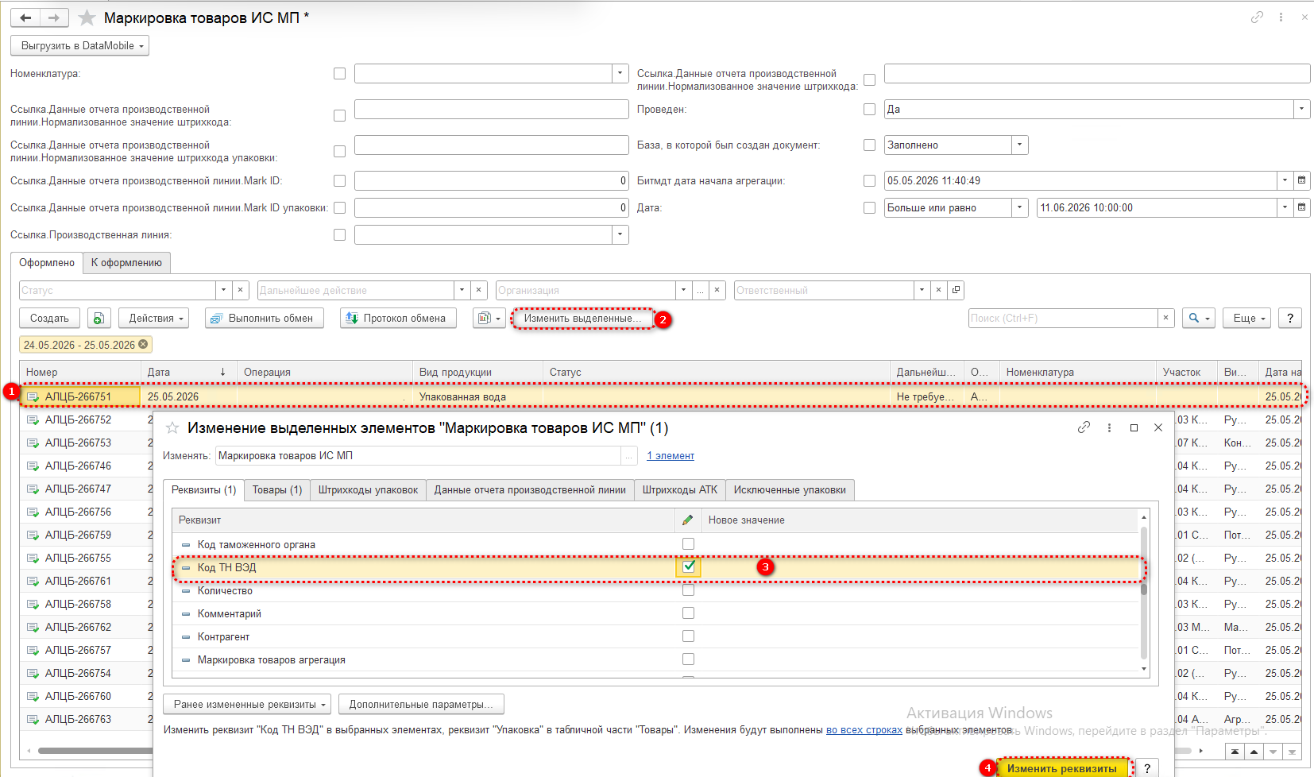1314x777 pixels.
Task: Clear the Статус filter field
Action: [242, 290]
